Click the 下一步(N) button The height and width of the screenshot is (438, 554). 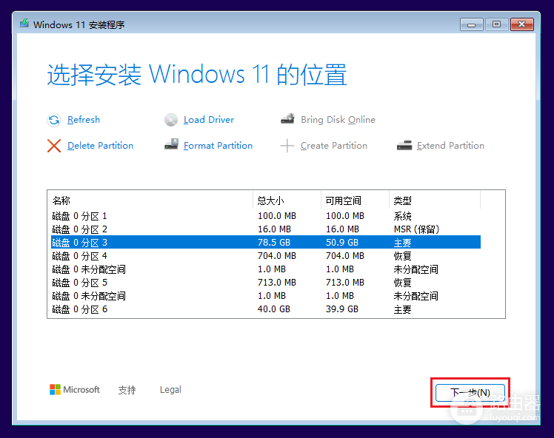470,392
